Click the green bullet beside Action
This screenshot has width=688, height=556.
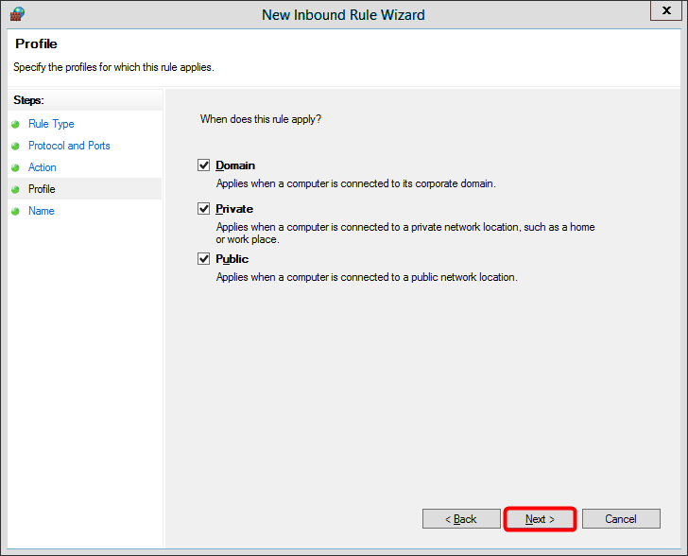(x=15, y=168)
